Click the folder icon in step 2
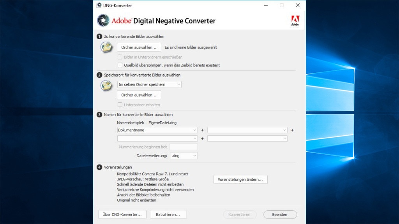 click(x=106, y=86)
